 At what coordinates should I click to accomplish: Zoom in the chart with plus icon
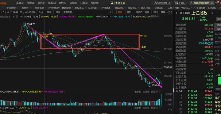click(110, 12)
